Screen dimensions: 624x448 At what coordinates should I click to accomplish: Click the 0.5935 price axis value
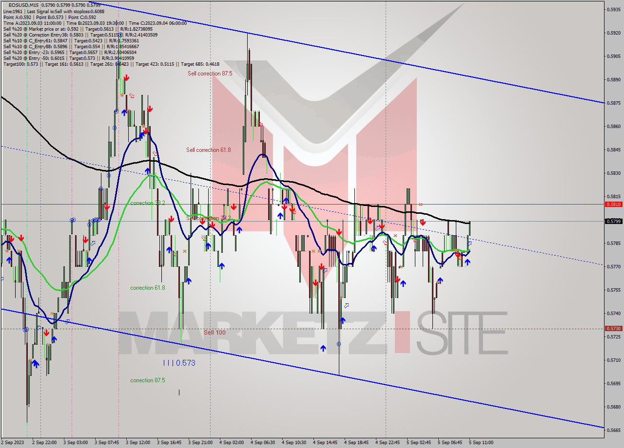613,9
